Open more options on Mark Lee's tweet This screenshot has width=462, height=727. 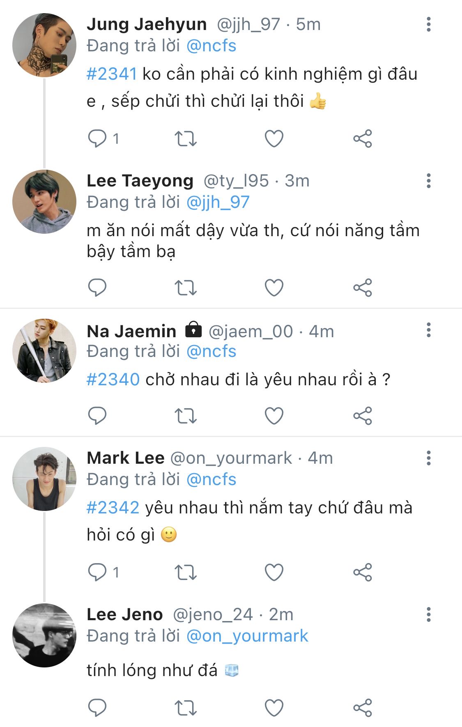point(428,458)
